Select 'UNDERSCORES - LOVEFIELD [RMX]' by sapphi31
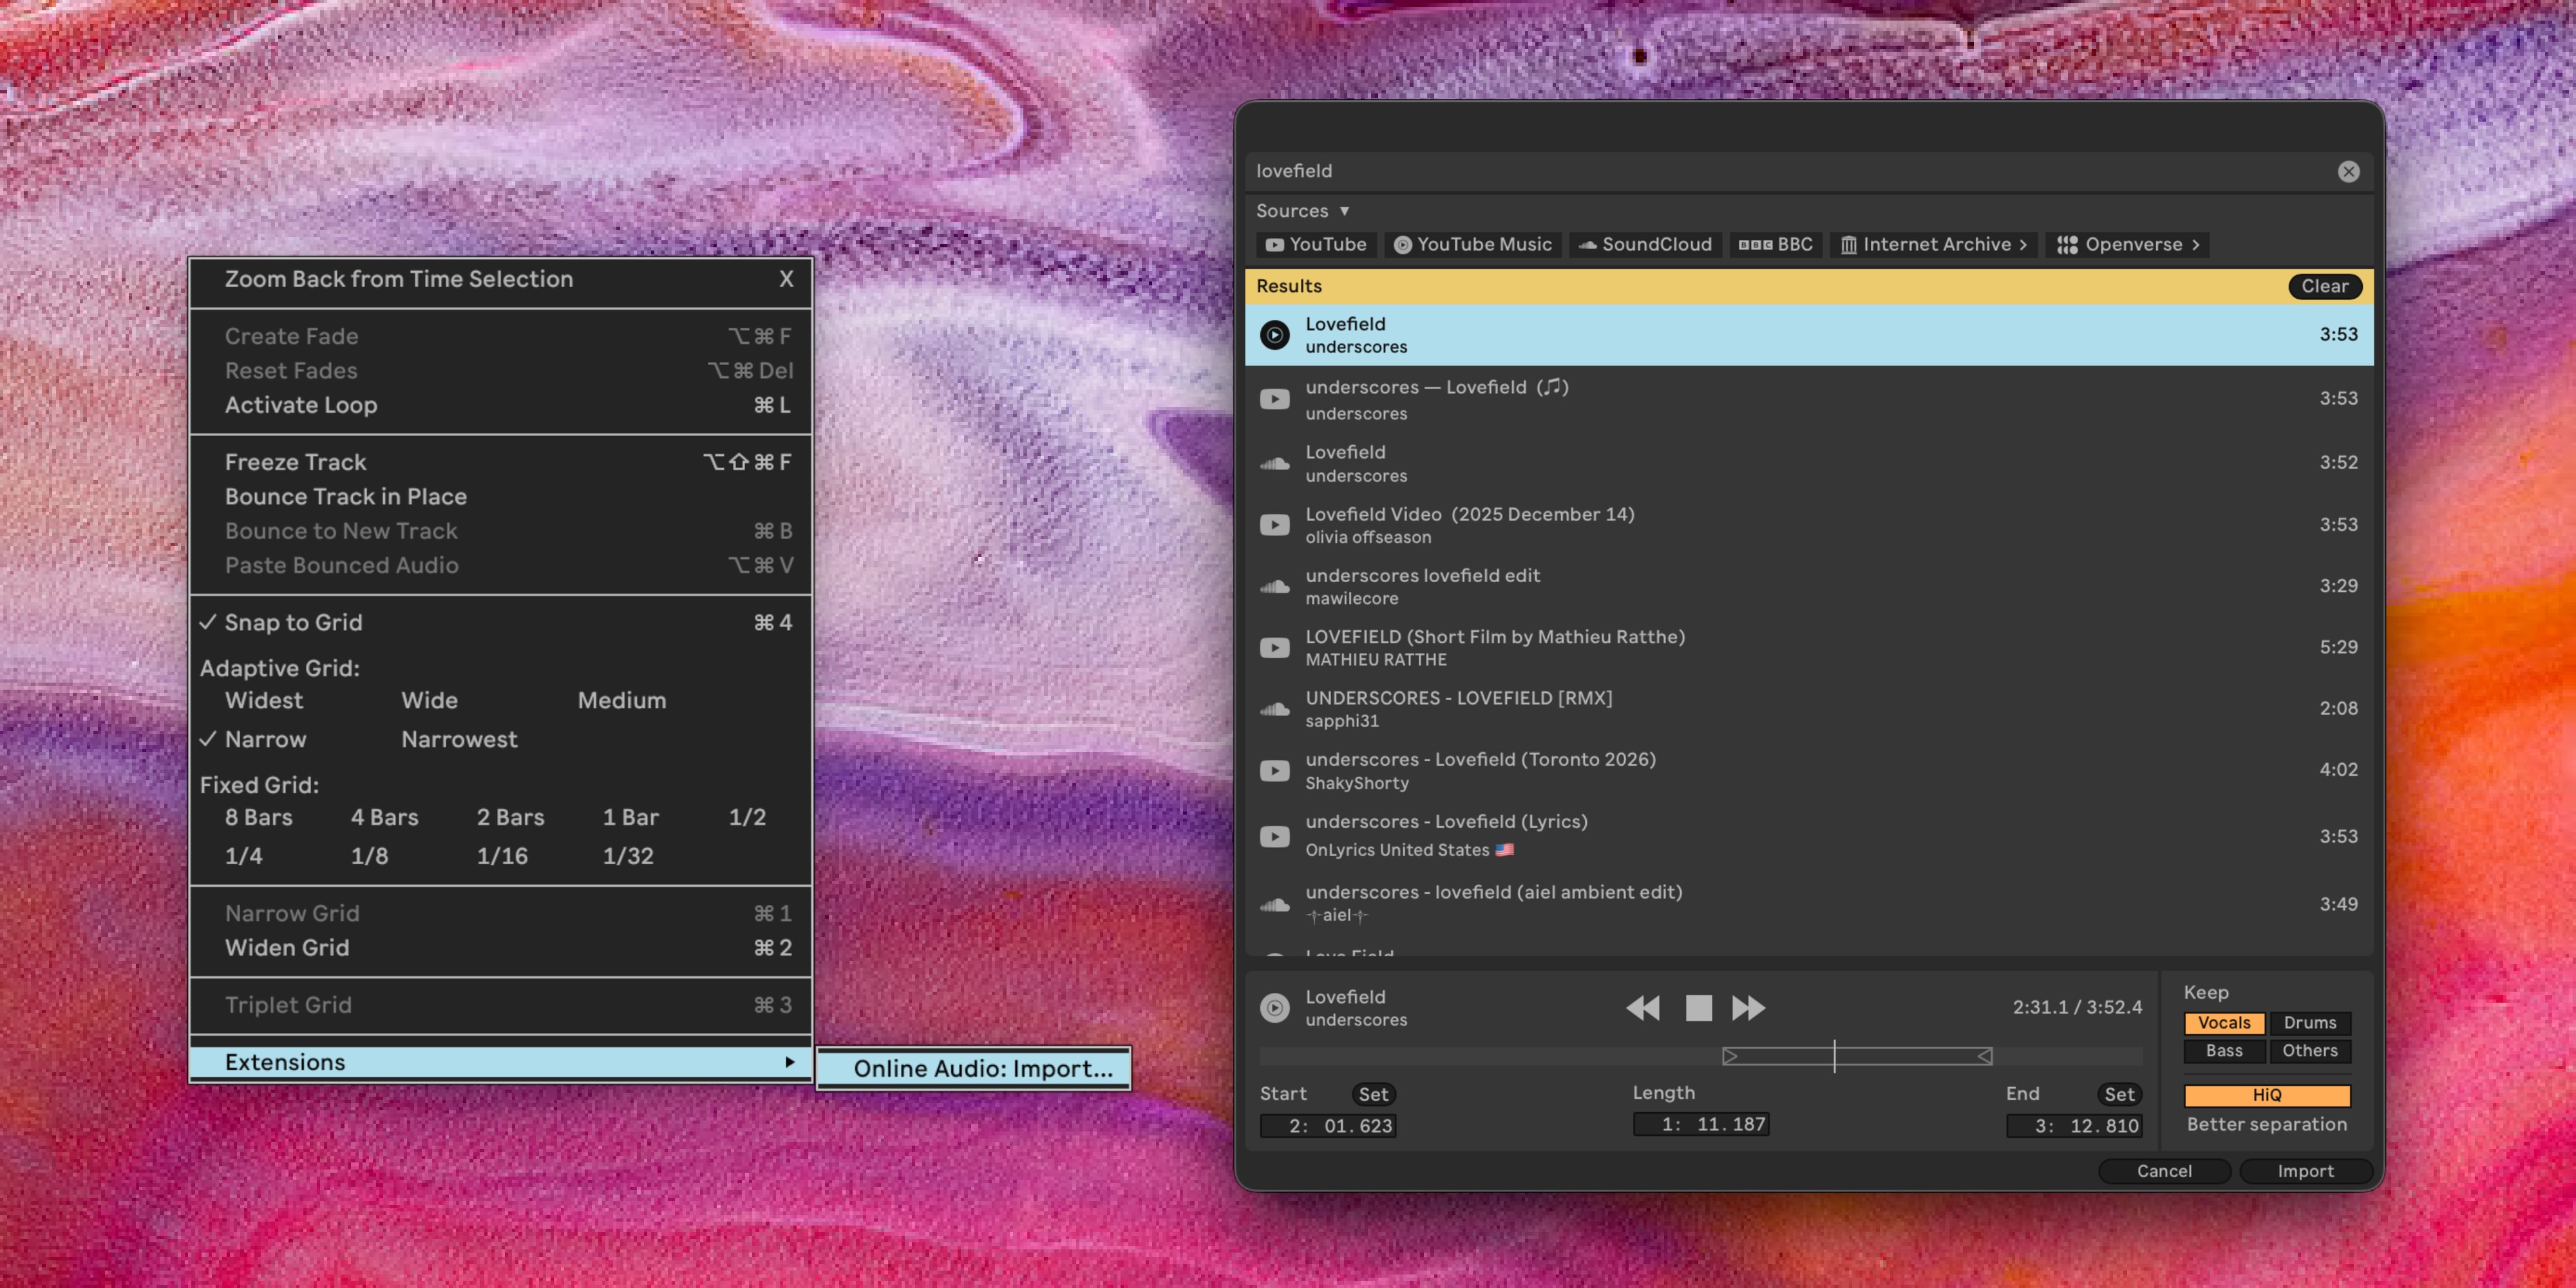Image resolution: width=2576 pixels, height=1288 pixels. click(x=1808, y=709)
